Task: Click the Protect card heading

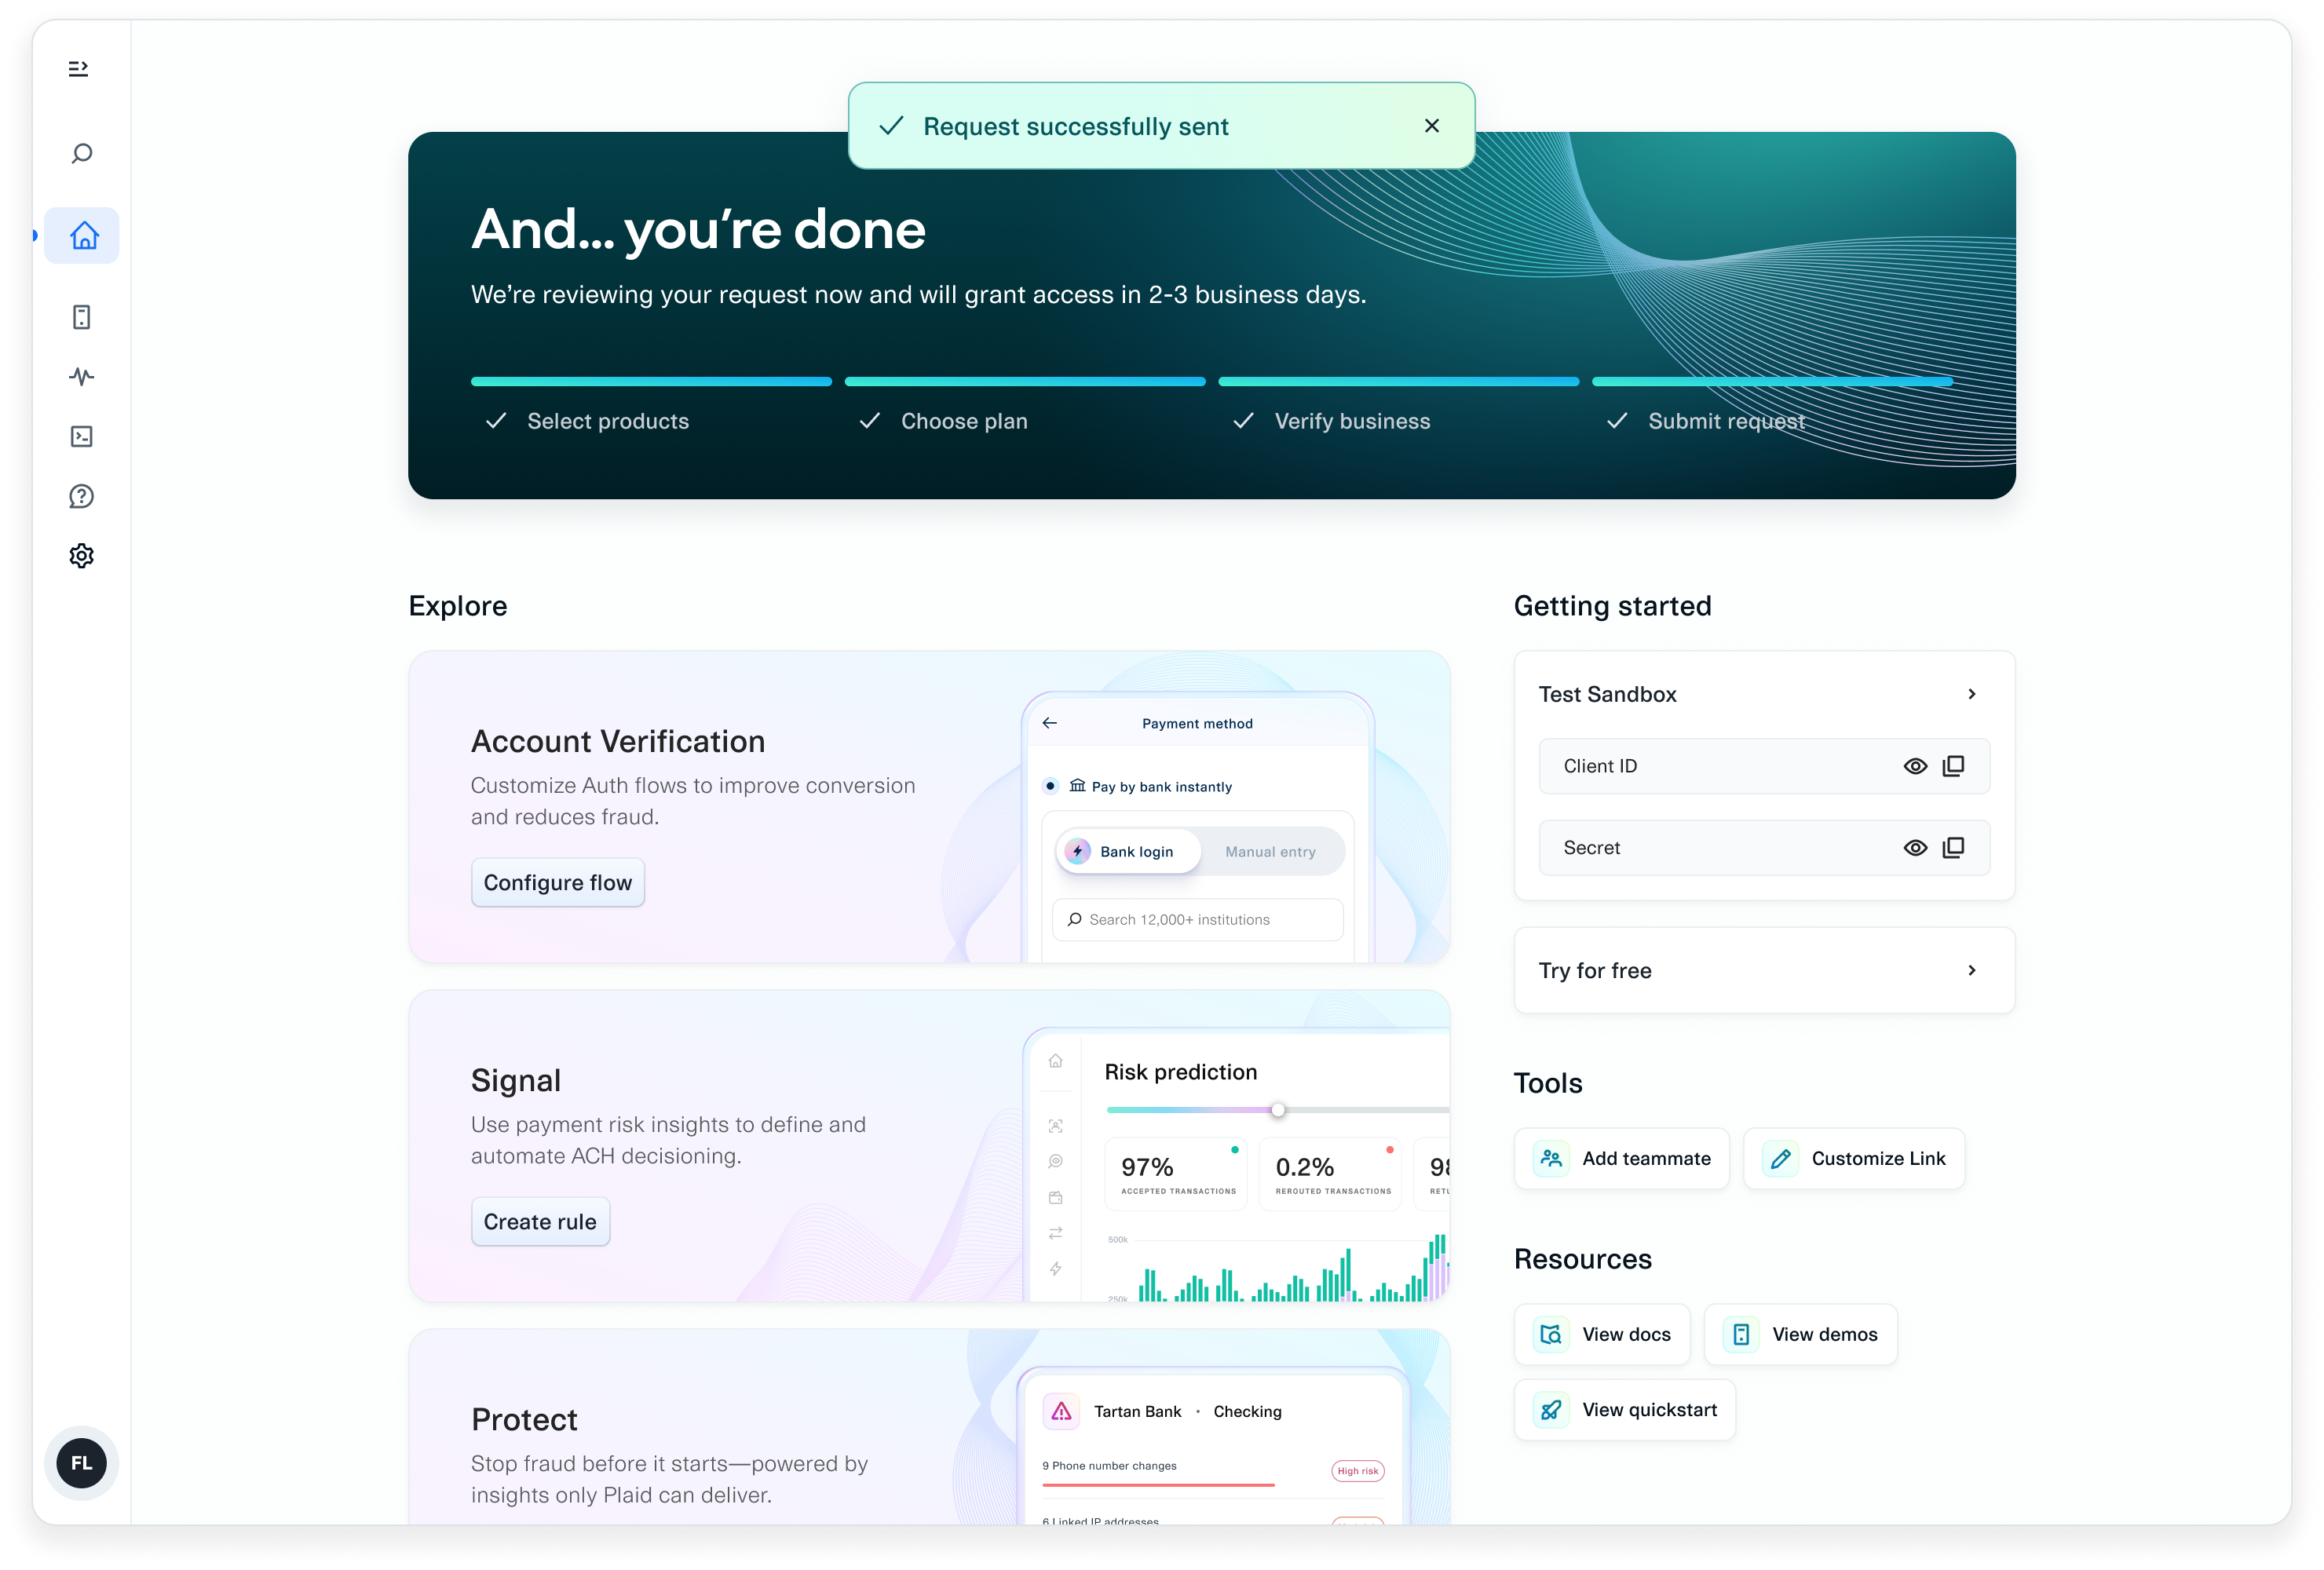Action: coord(524,1419)
